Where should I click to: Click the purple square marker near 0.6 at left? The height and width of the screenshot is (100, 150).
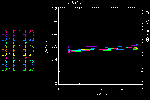(69, 47)
